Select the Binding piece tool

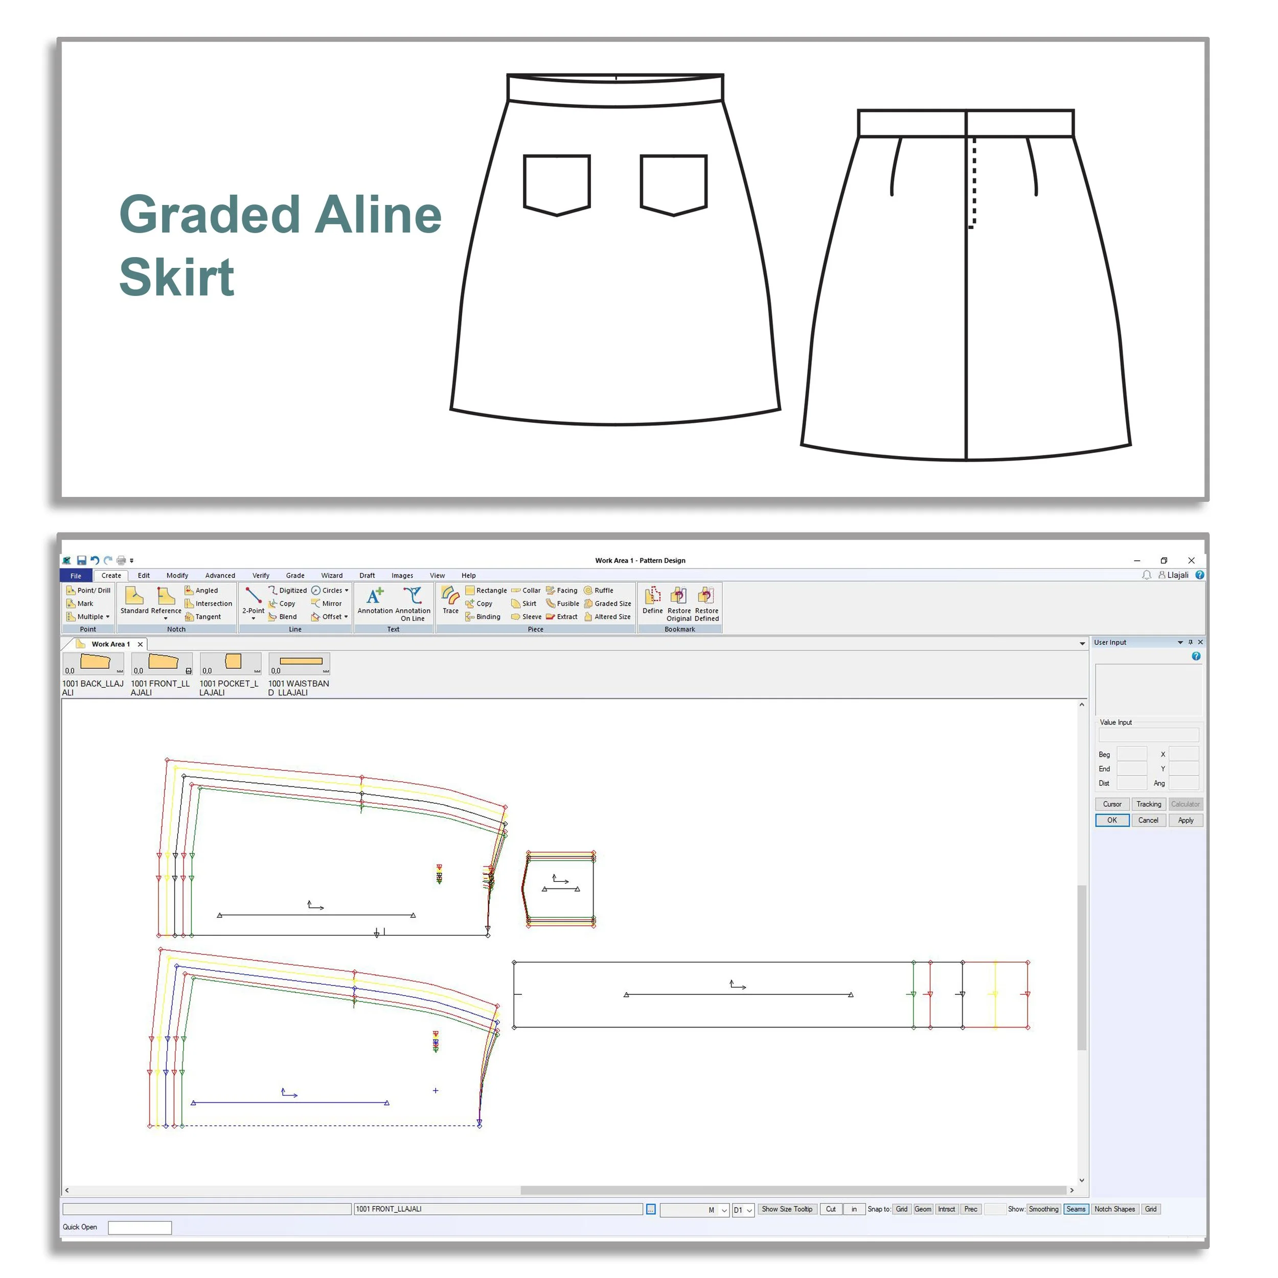click(x=483, y=617)
